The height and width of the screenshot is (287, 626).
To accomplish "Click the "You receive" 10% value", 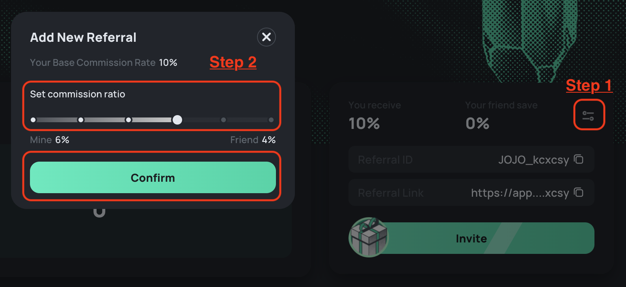I will pyautogui.click(x=364, y=123).
